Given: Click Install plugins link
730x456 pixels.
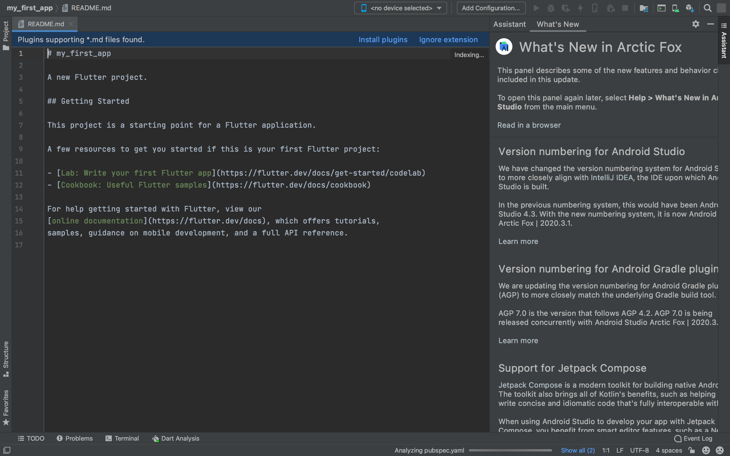Looking at the screenshot, I should click(x=383, y=40).
